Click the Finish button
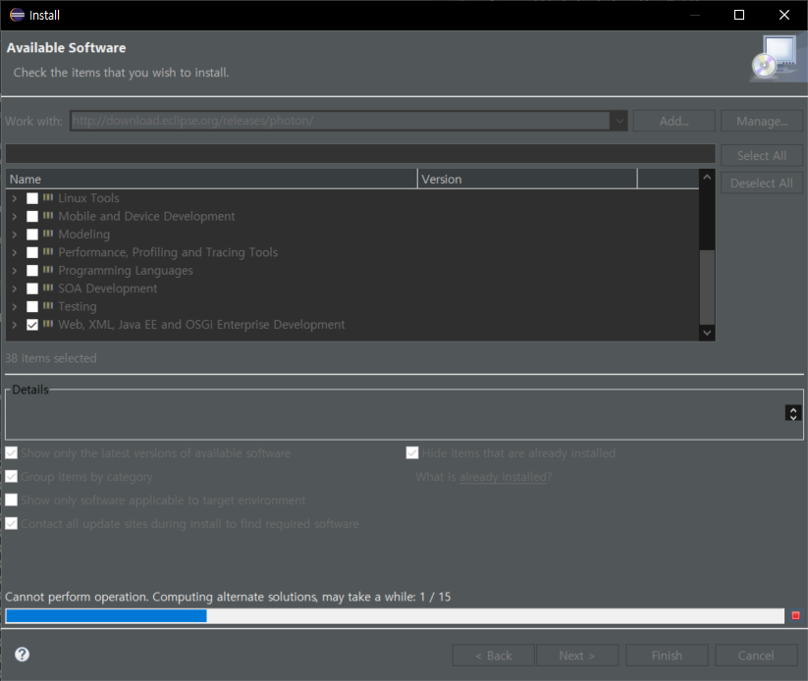The width and height of the screenshot is (808, 681). point(667,655)
